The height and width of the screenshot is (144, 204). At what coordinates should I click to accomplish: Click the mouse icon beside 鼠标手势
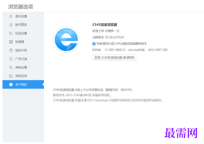11,50
